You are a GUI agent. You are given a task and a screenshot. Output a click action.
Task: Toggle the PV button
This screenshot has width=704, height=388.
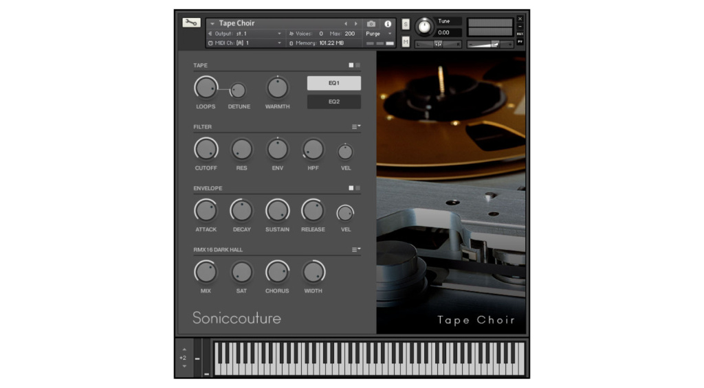pos(520,42)
